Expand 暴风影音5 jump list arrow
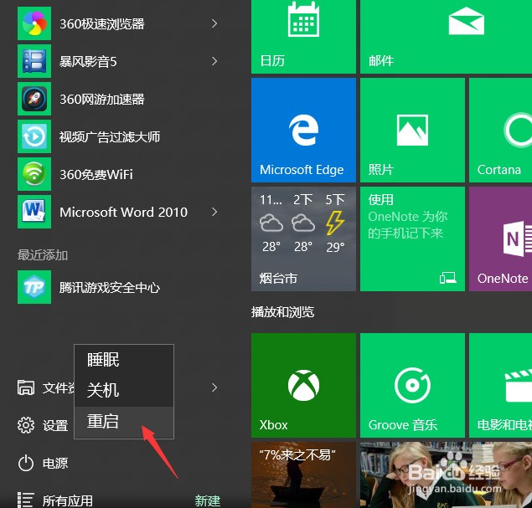This screenshot has width=532, height=508. (x=214, y=61)
